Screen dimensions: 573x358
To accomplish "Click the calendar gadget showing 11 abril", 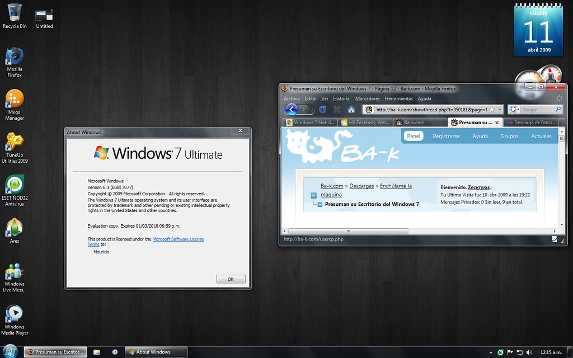I will click(539, 30).
